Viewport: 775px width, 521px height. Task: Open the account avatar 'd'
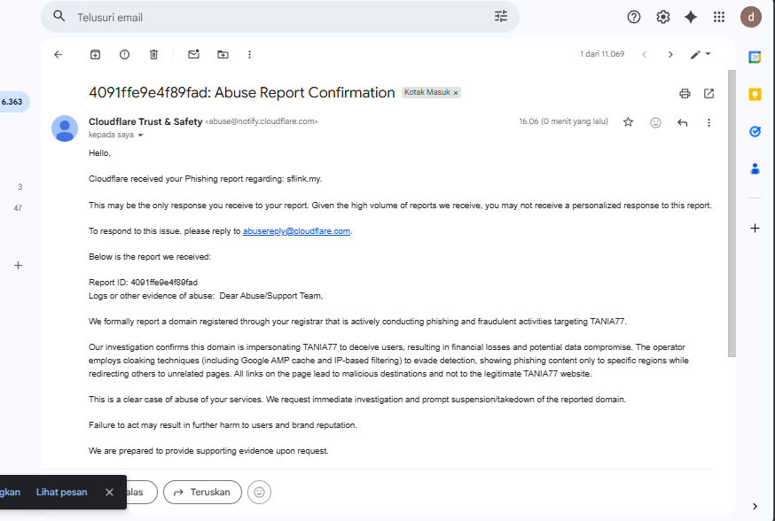pos(751,18)
